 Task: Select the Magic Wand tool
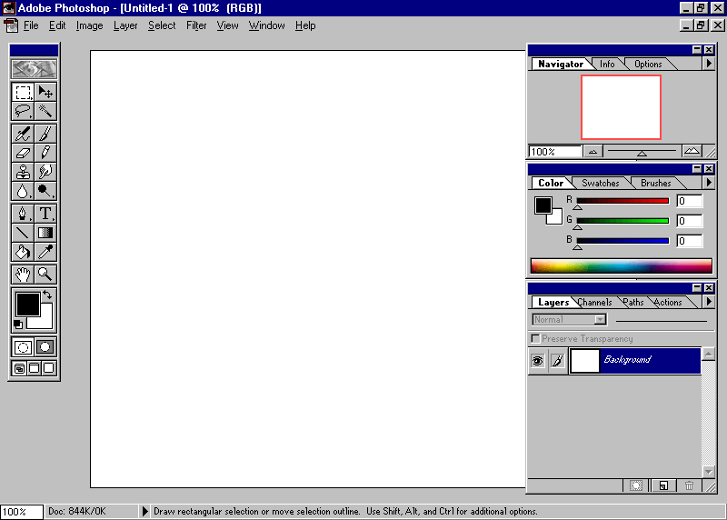(x=45, y=111)
